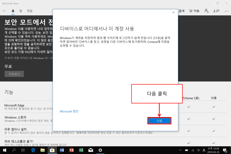Open the Windows Start menu
Screen dimensions: 231x154
(5, 150)
